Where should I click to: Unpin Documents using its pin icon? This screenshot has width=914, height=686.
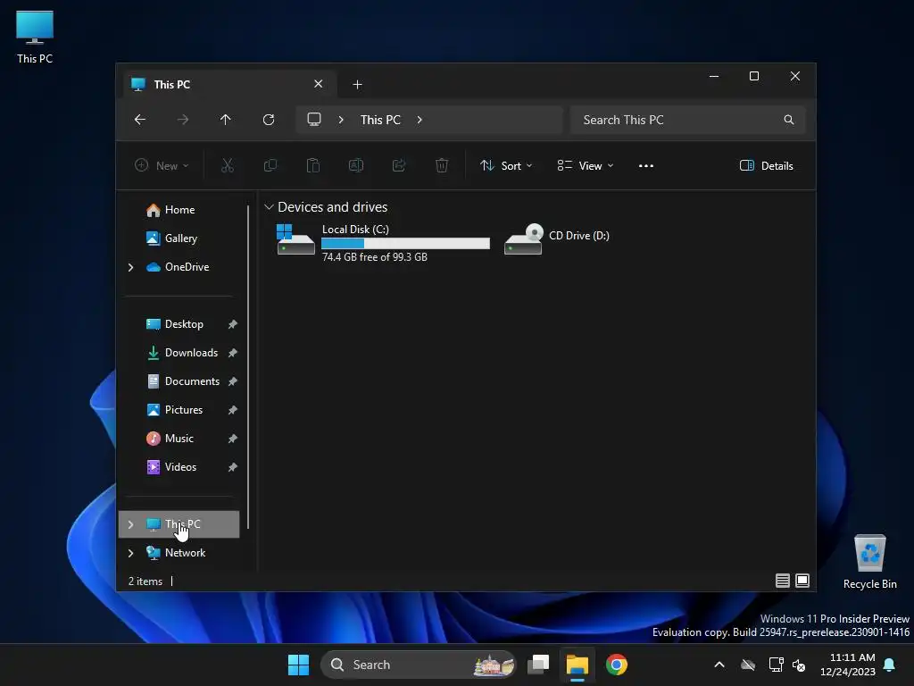click(233, 381)
